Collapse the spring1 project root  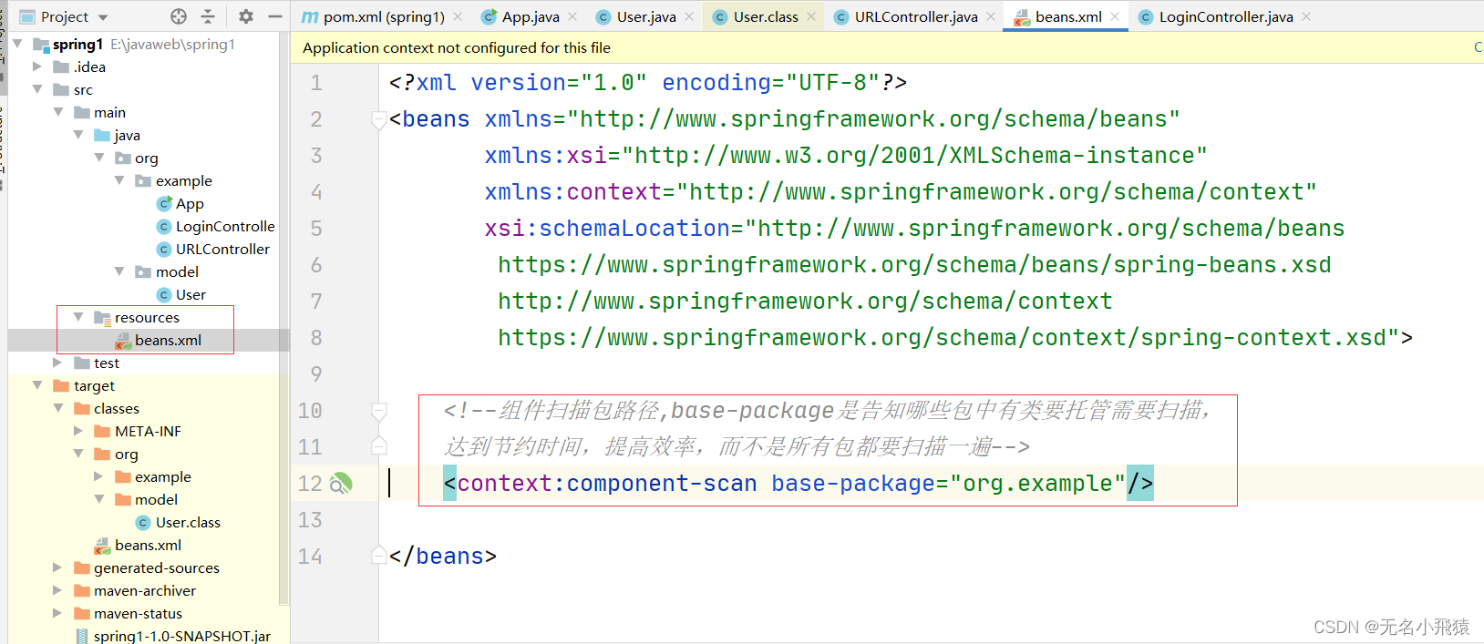(17, 44)
